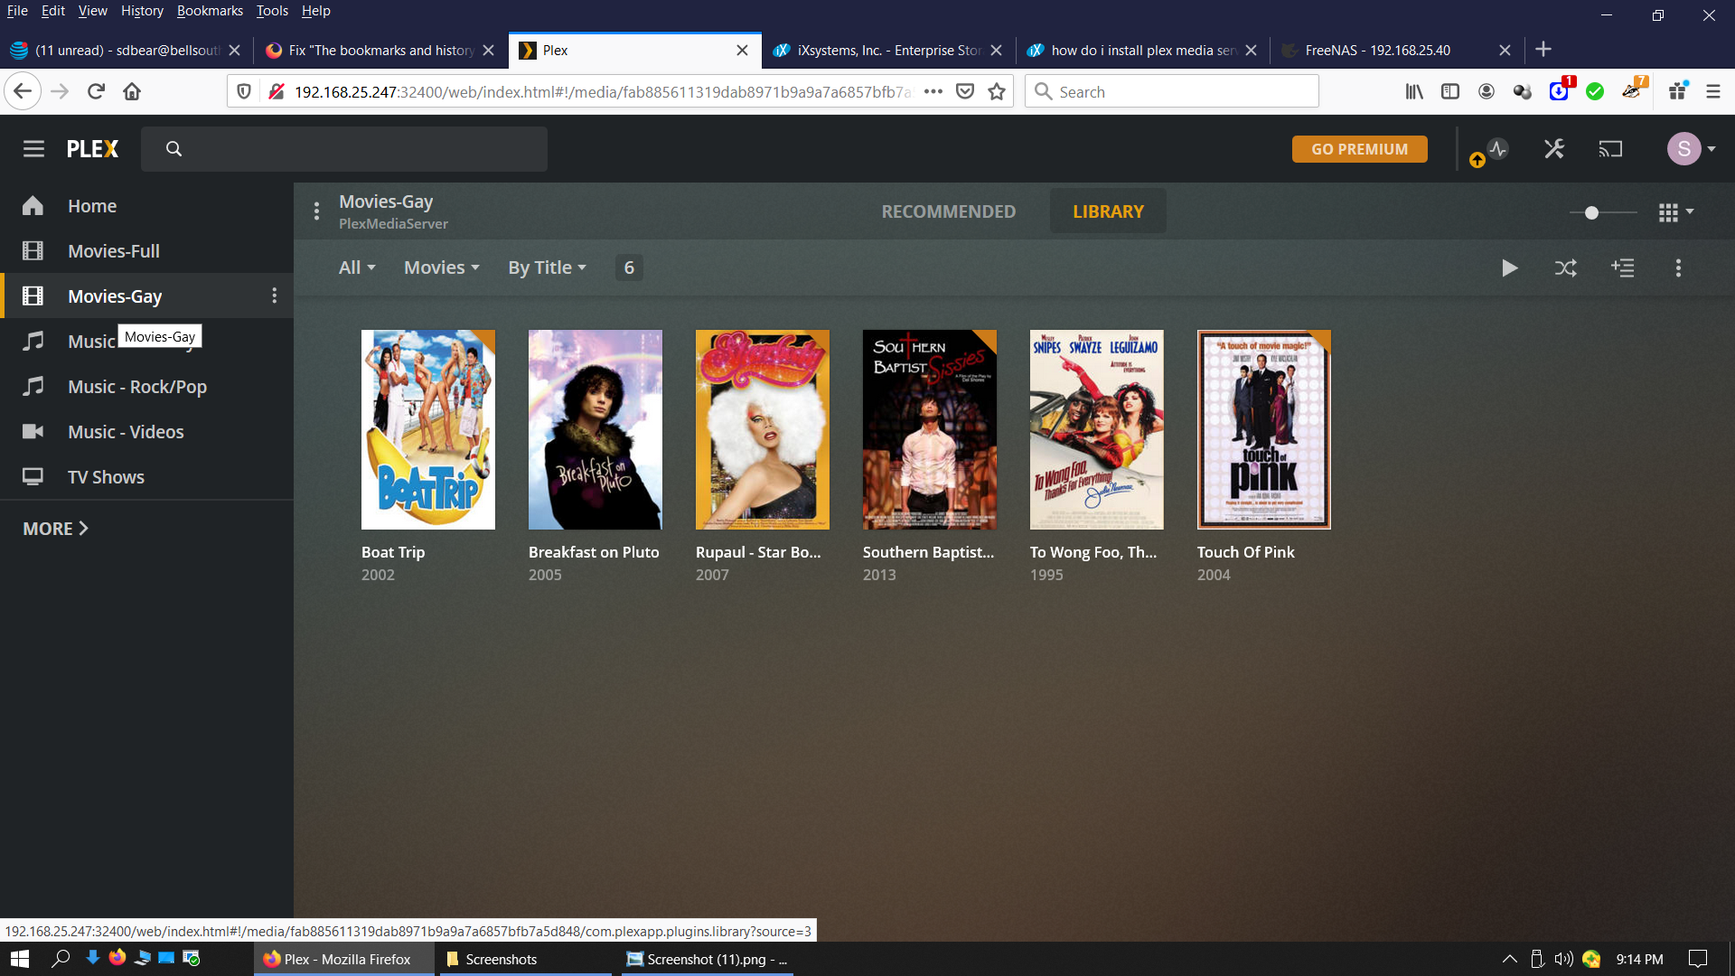Click the Plex logo
1735x976 pixels.
[92, 149]
